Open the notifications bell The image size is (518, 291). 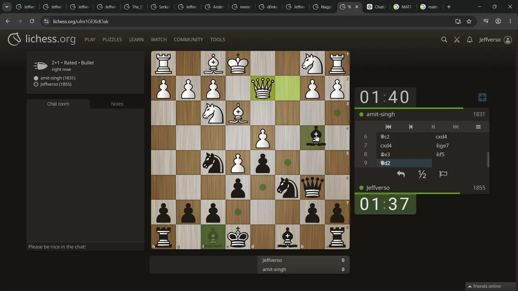(x=469, y=40)
